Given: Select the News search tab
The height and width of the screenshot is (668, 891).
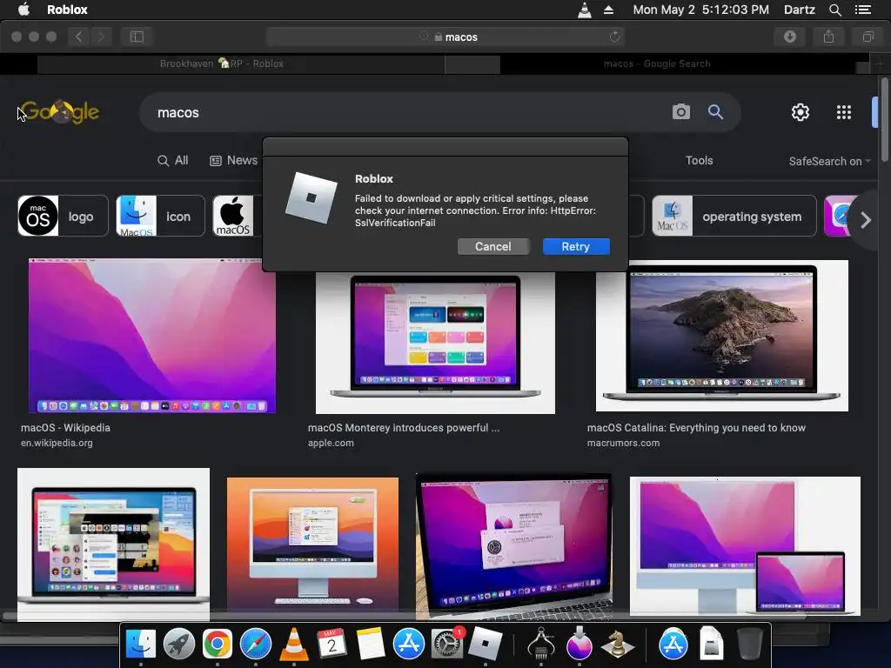Looking at the screenshot, I should 233,160.
